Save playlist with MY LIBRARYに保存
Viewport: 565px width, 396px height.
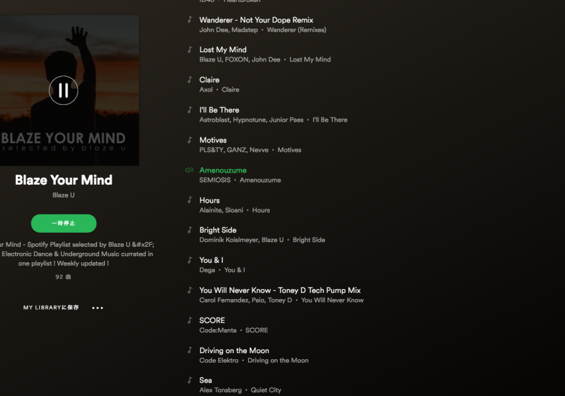(x=51, y=308)
